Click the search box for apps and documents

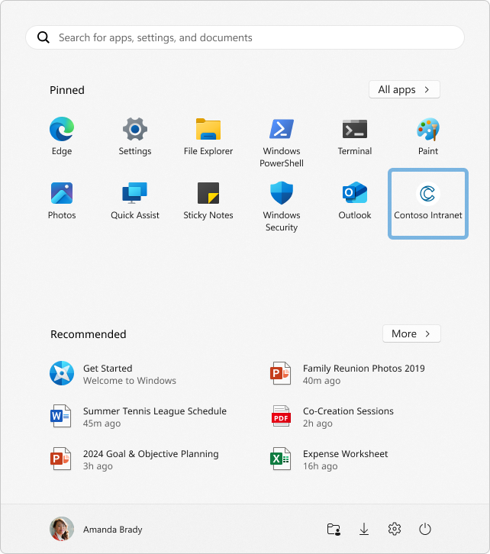[x=245, y=37]
